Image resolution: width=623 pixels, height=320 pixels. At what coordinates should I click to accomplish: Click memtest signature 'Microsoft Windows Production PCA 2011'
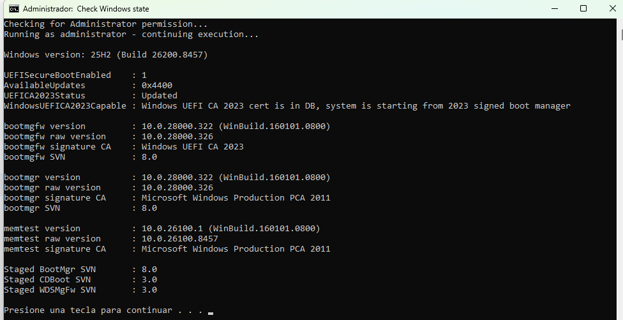[236, 249]
